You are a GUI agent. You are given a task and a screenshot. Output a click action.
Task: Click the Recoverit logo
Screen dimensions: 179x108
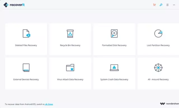click(14, 5)
